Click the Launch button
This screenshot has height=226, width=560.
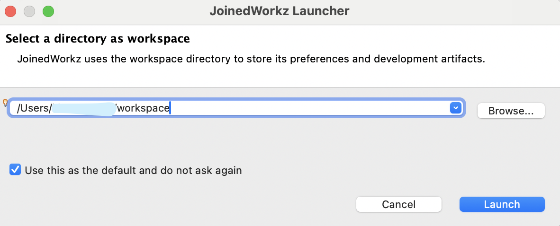pos(502,204)
